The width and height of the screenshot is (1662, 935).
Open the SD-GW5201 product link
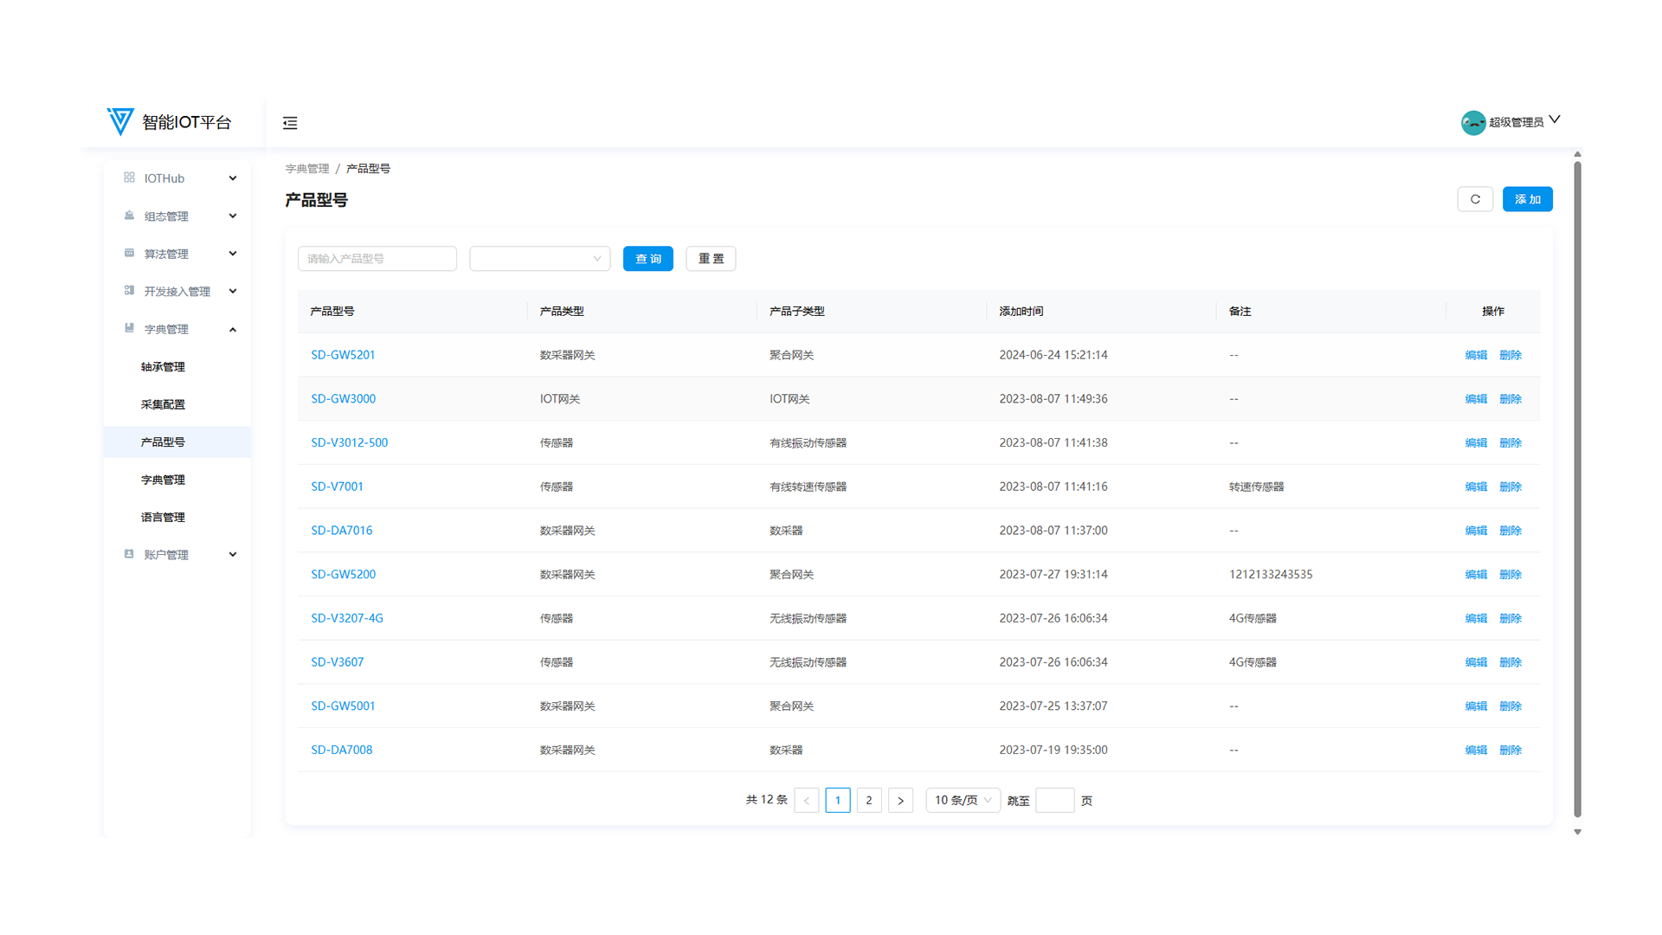click(343, 355)
